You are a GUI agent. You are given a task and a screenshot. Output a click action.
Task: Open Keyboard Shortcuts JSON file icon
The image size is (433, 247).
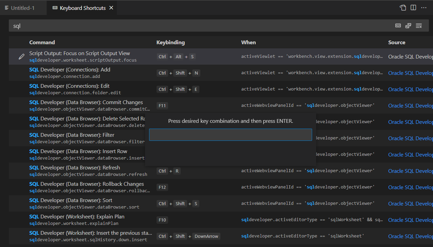[x=403, y=7]
